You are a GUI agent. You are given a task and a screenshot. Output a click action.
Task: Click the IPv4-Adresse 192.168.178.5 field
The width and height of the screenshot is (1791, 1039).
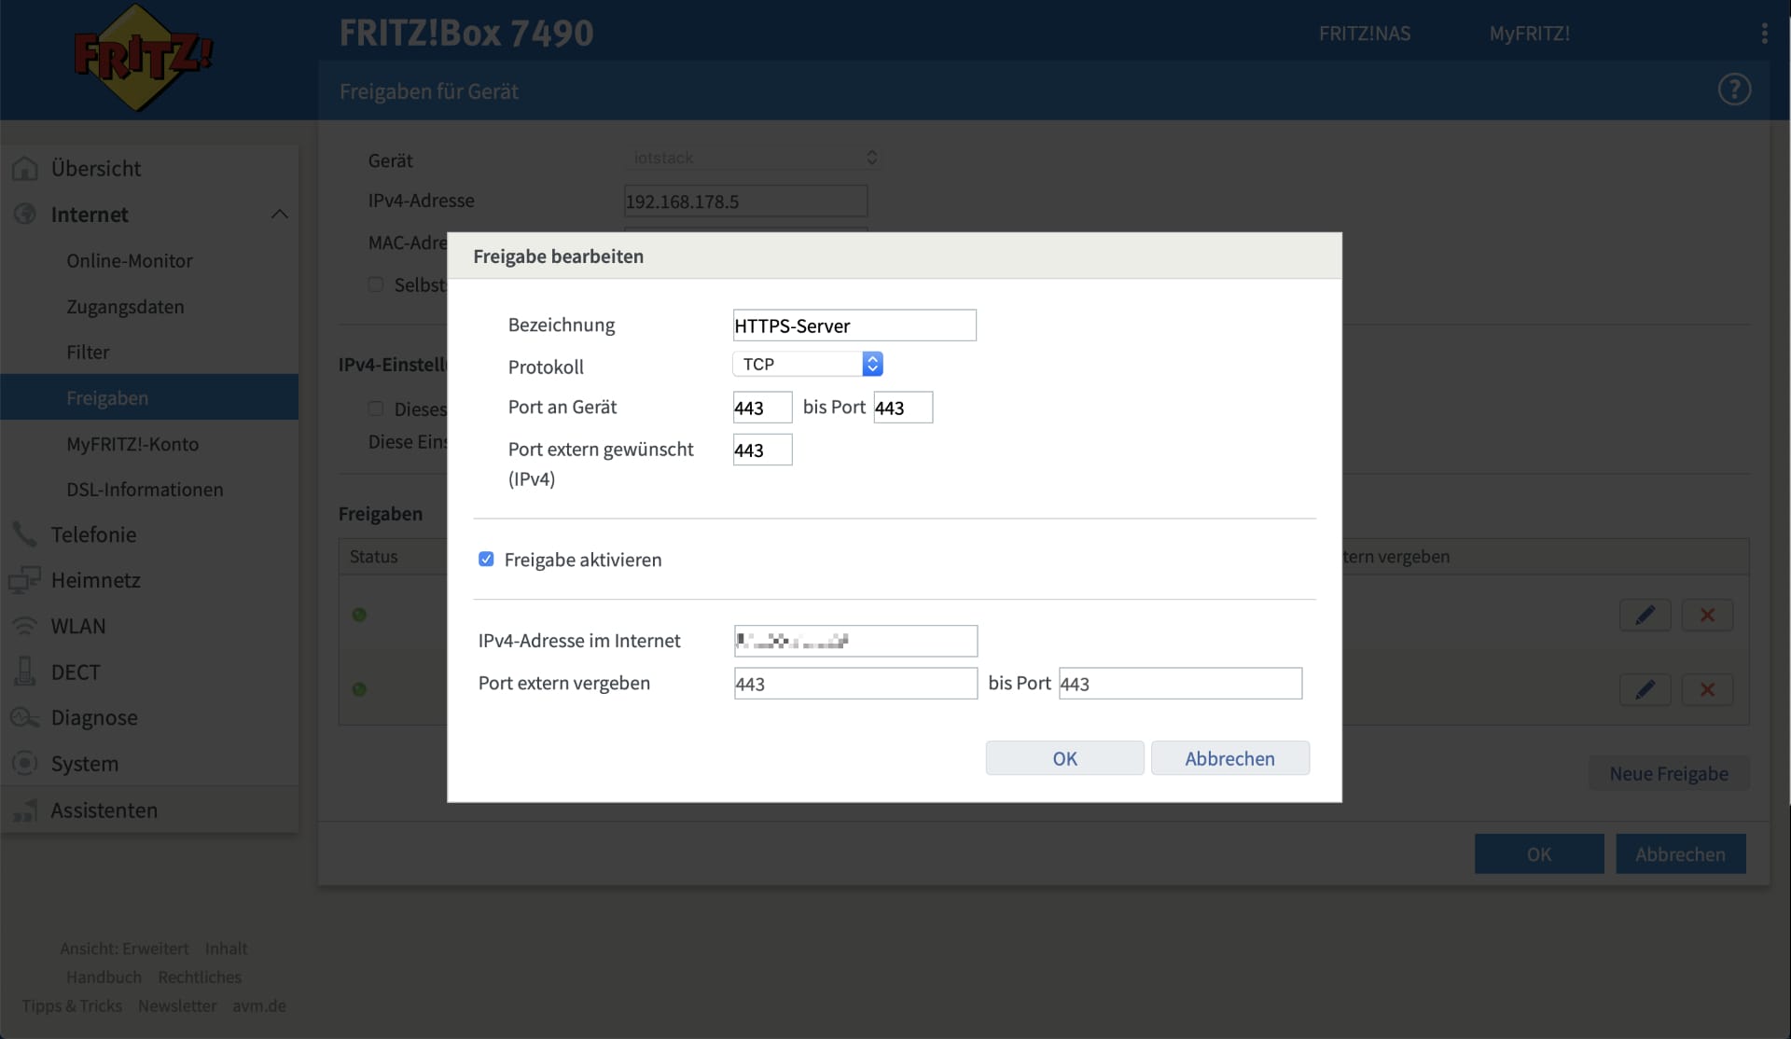745,201
